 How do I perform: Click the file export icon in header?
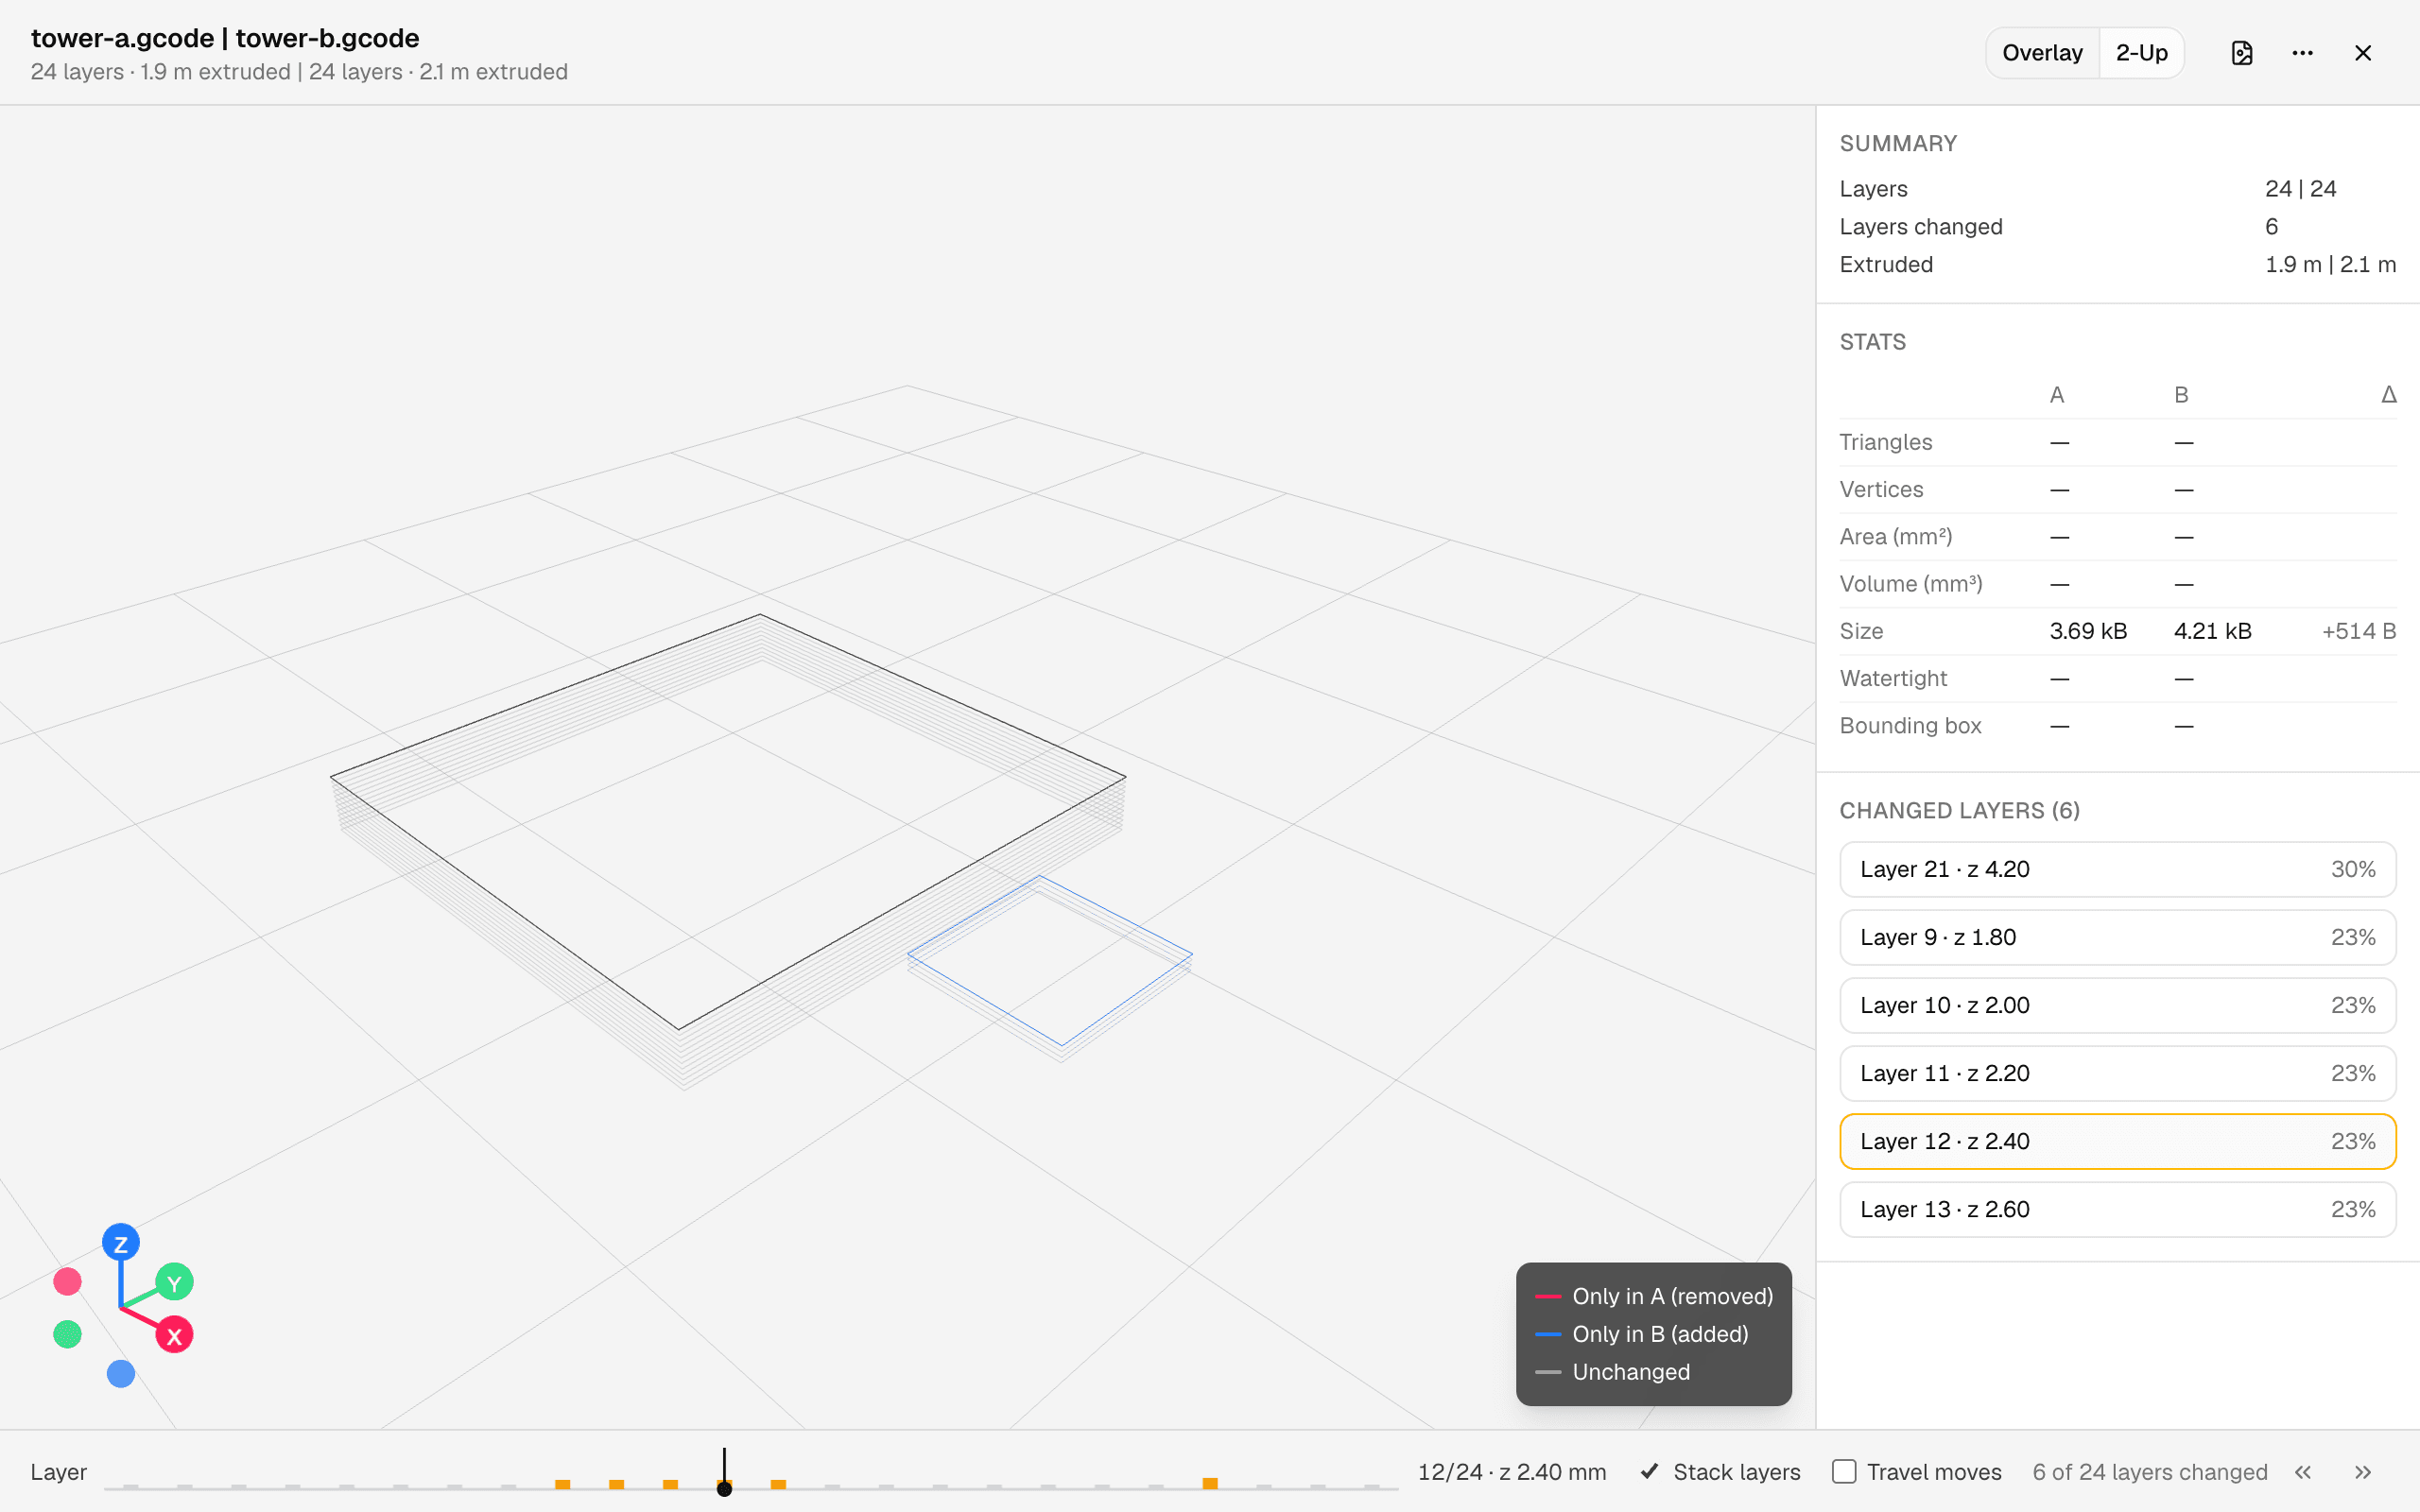2241,53
